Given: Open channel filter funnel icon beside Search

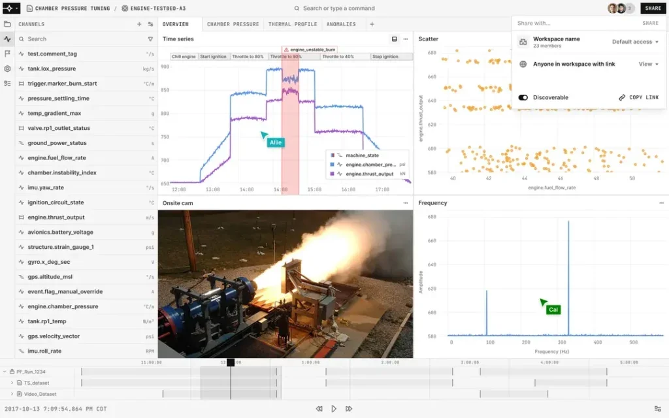Looking at the screenshot, I should coord(150,39).
